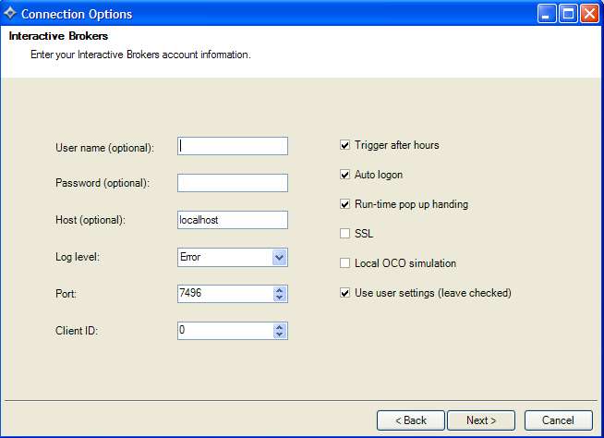Click 'Enter your Interactive Brokers account information.' text
This screenshot has width=604, height=438.
(x=140, y=55)
